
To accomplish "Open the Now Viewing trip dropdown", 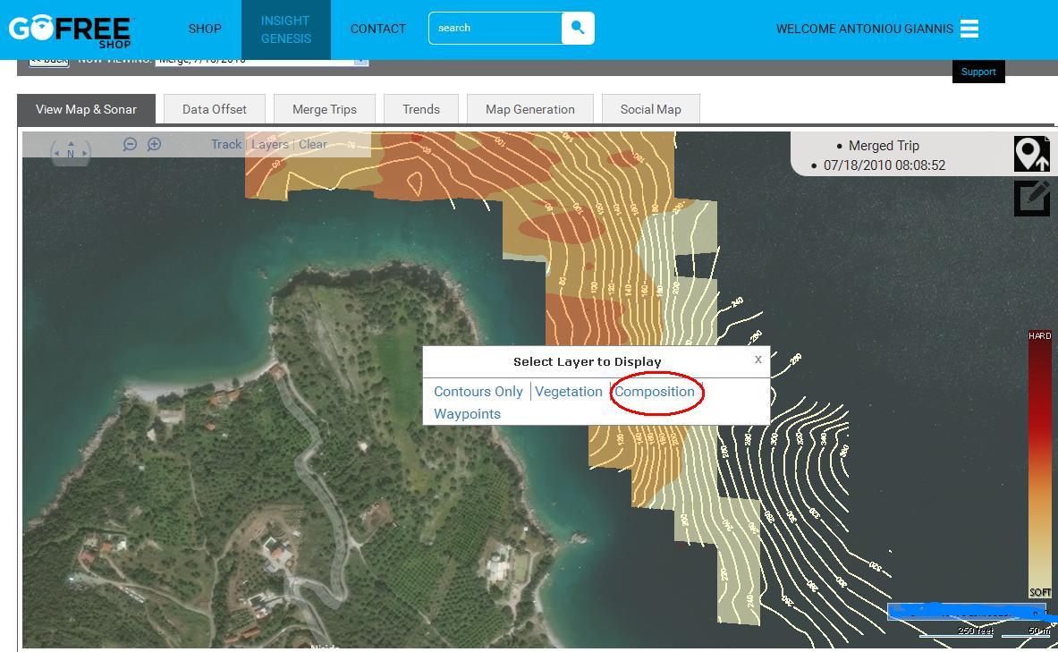I will coord(262,62).
